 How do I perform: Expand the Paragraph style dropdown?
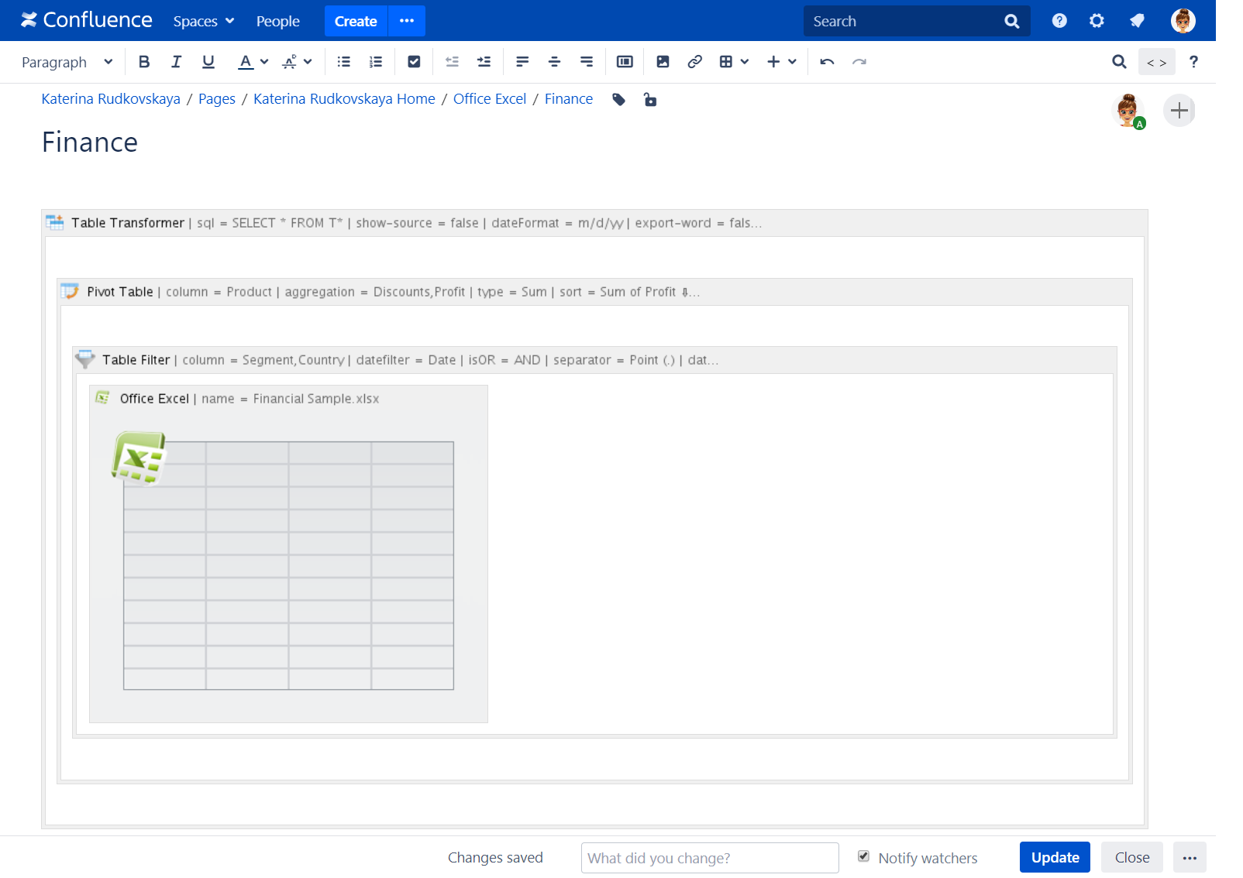click(67, 62)
